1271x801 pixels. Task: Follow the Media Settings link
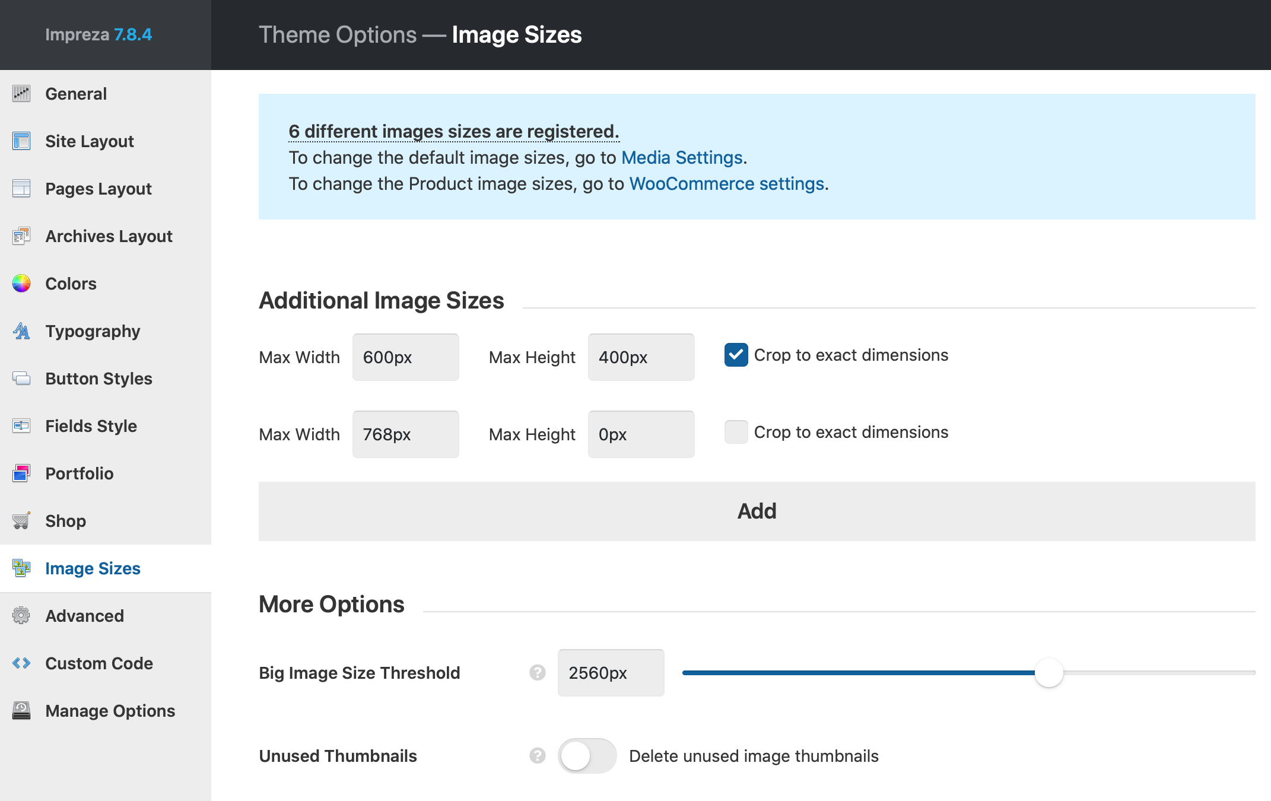(x=682, y=158)
